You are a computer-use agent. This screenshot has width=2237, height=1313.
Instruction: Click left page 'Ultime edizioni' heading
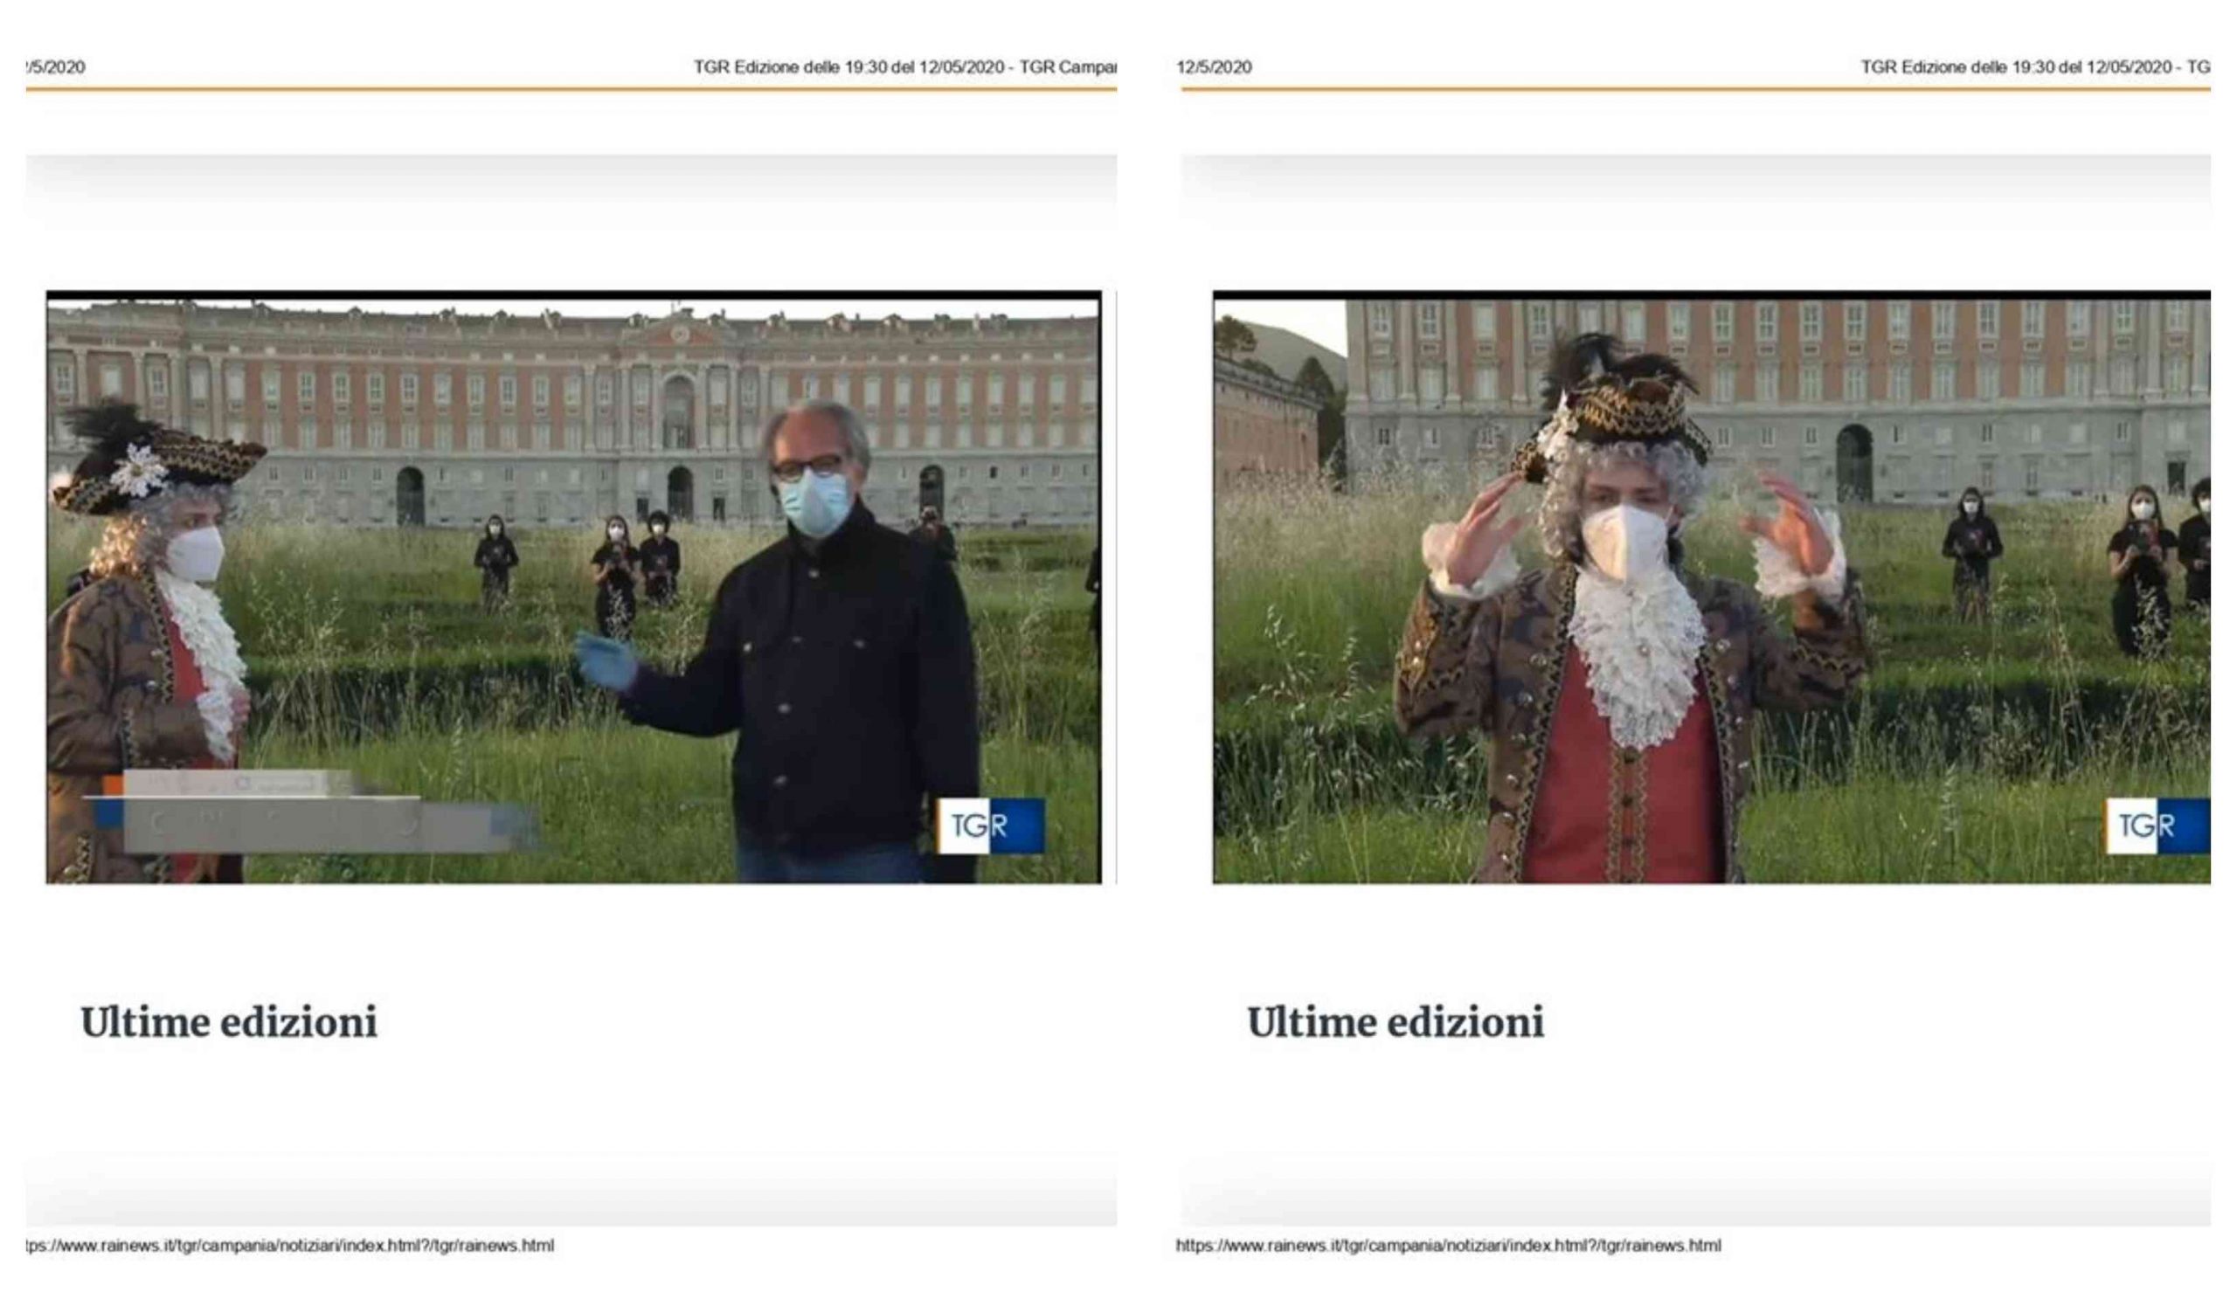click(x=229, y=1022)
